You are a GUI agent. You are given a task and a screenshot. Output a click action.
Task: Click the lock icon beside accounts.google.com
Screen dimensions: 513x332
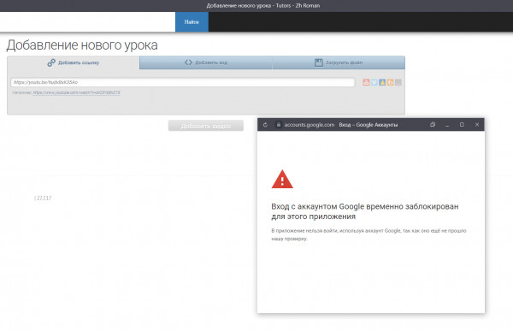pyautogui.click(x=279, y=125)
